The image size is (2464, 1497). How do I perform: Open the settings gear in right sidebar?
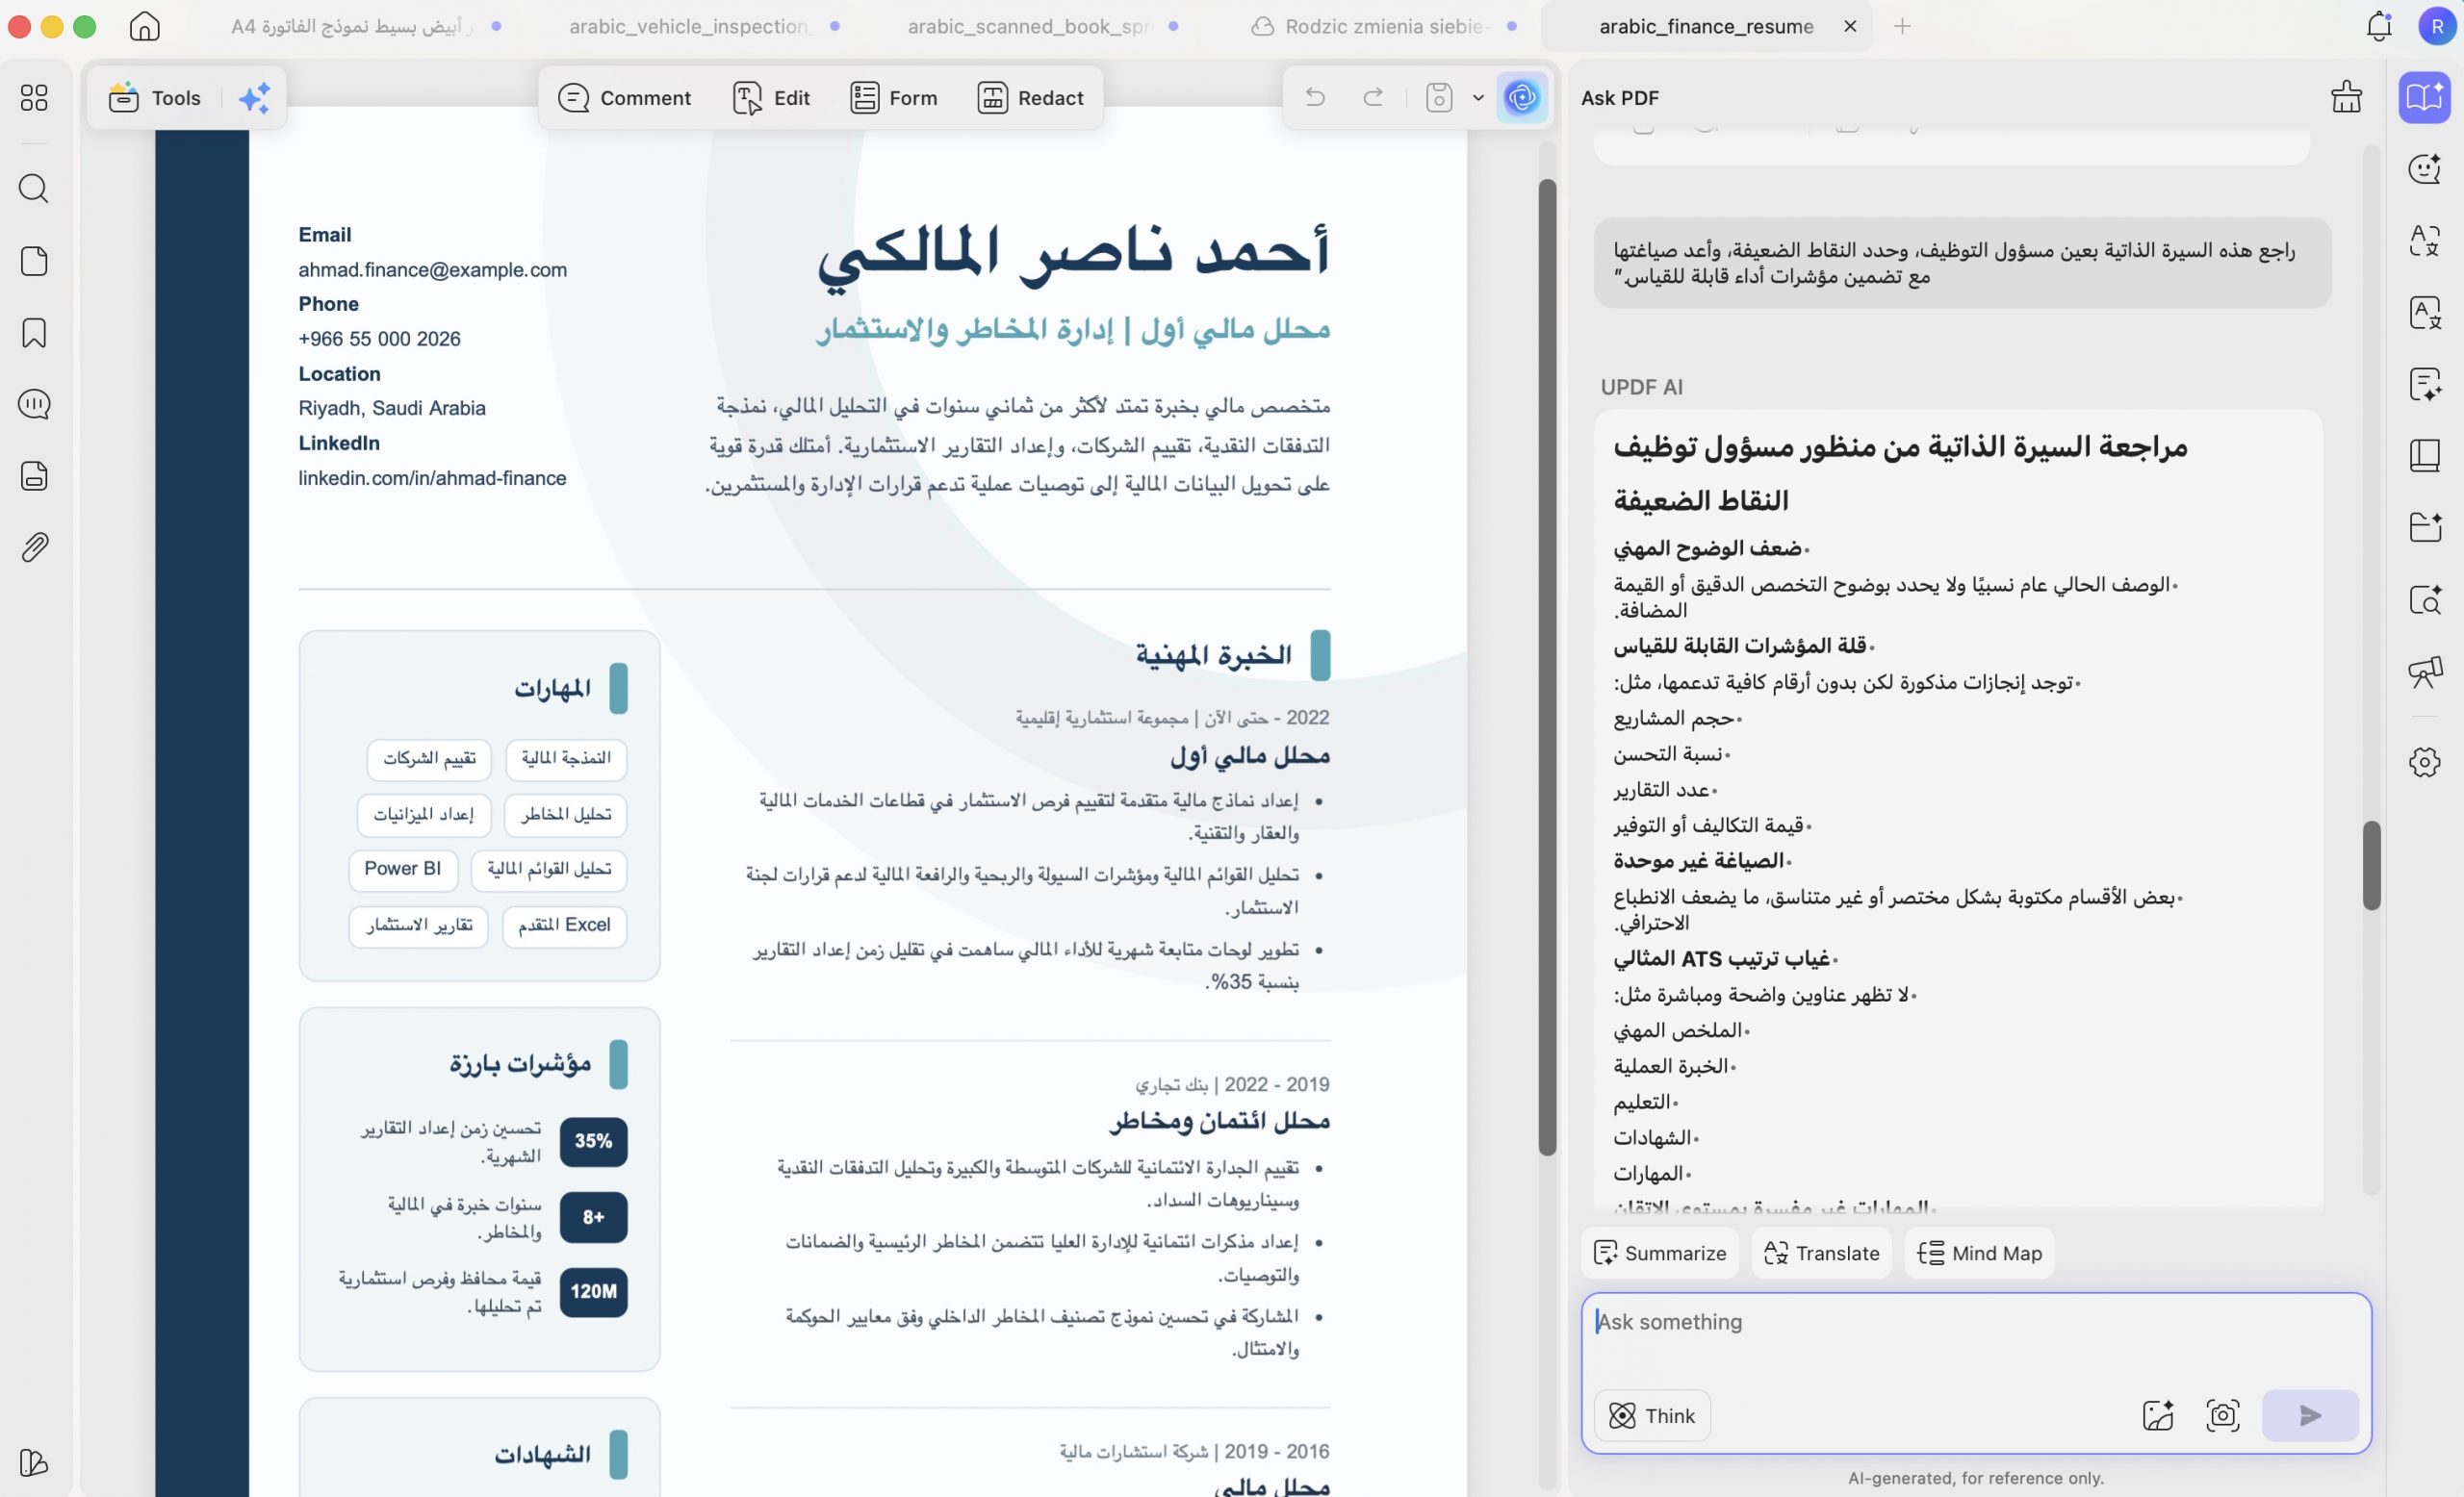coord(2424,763)
